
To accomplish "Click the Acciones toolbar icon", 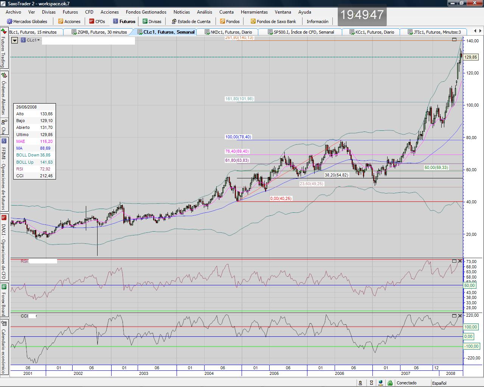I will click(x=61, y=22).
